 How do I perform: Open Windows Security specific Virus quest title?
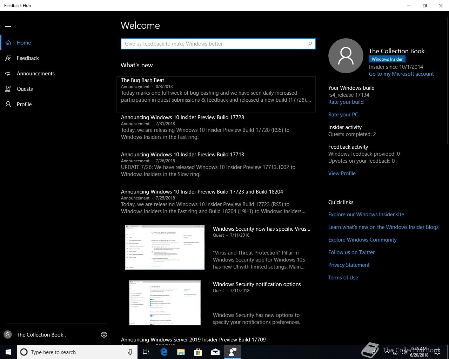[x=261, y=229]
